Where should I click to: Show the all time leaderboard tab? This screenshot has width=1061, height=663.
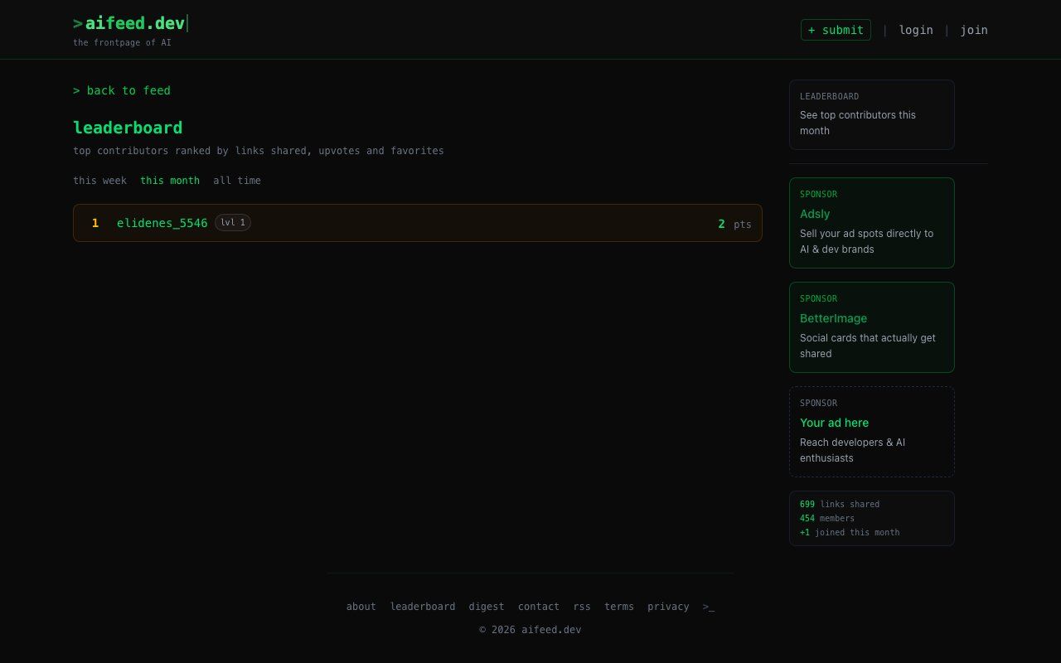[x=237, y=181]
